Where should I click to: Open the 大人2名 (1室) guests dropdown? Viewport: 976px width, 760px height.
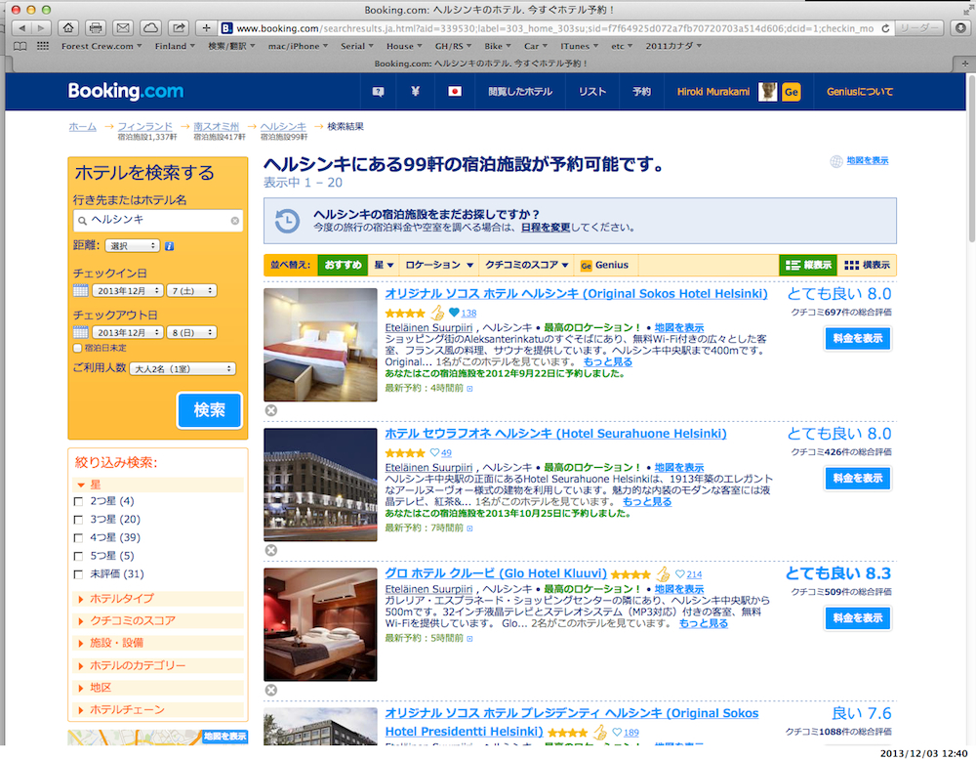(x=183, y=369)
